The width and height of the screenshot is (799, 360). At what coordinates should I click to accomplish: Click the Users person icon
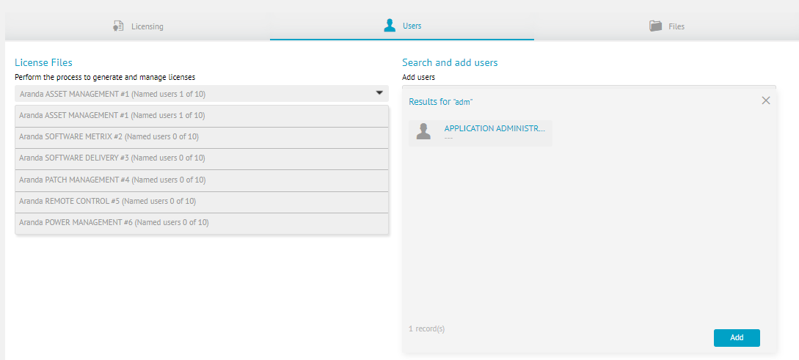(390, 26)
